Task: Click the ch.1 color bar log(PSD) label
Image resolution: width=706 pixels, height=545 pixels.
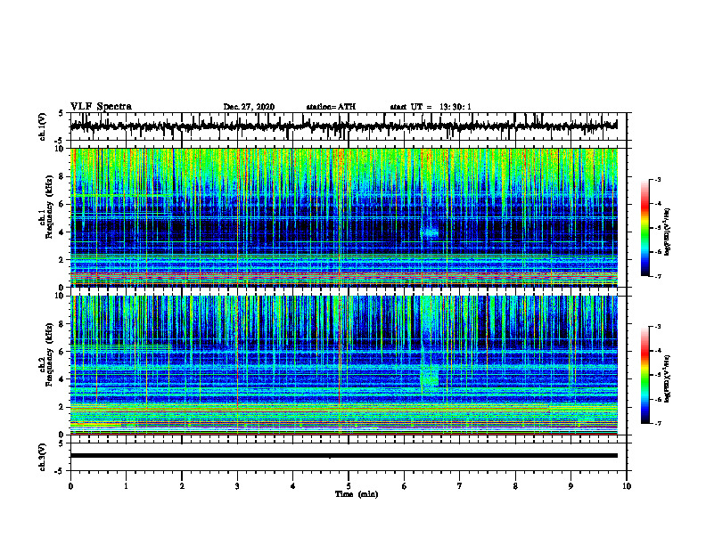Action: [x=668, y=232]
